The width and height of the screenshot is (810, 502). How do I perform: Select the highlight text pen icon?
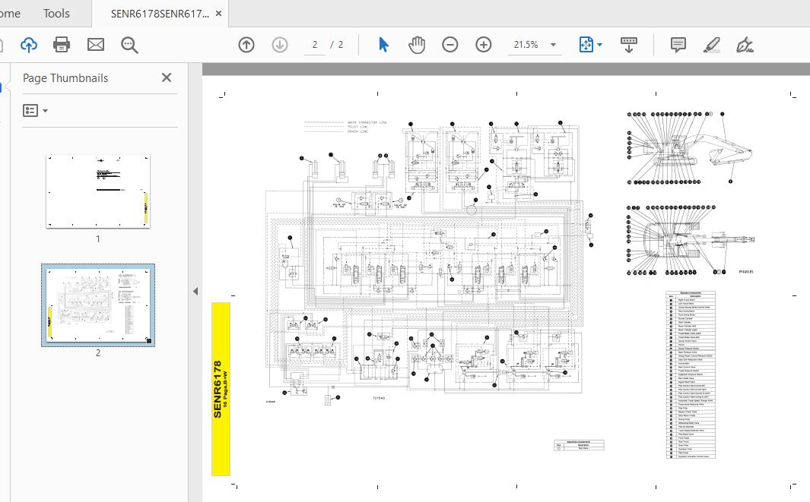712,45
